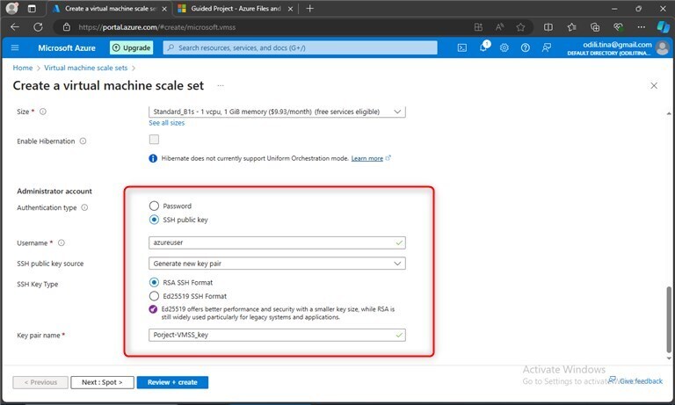Select SSH public key authentication

pyautogui.click(x=154, y=220)
